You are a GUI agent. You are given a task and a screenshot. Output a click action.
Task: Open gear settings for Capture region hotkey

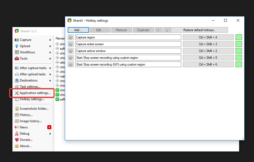(x=71, y=37)
